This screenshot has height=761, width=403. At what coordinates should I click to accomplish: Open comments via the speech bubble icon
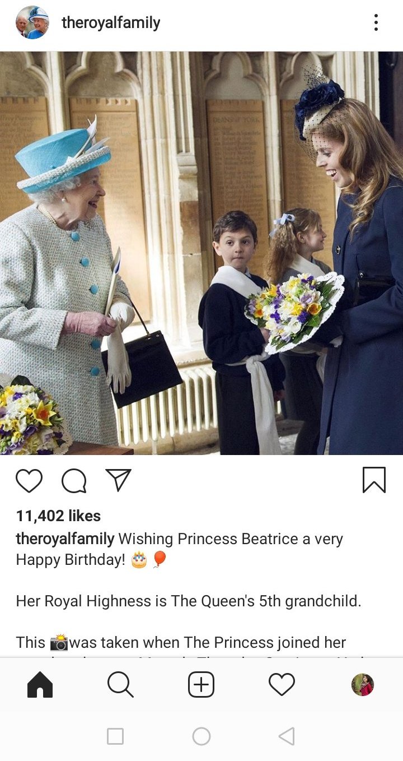pos(74,481)
